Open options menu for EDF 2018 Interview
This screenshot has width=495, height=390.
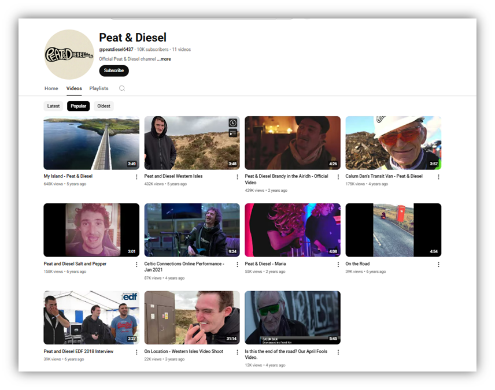click(x=136, y=352)
